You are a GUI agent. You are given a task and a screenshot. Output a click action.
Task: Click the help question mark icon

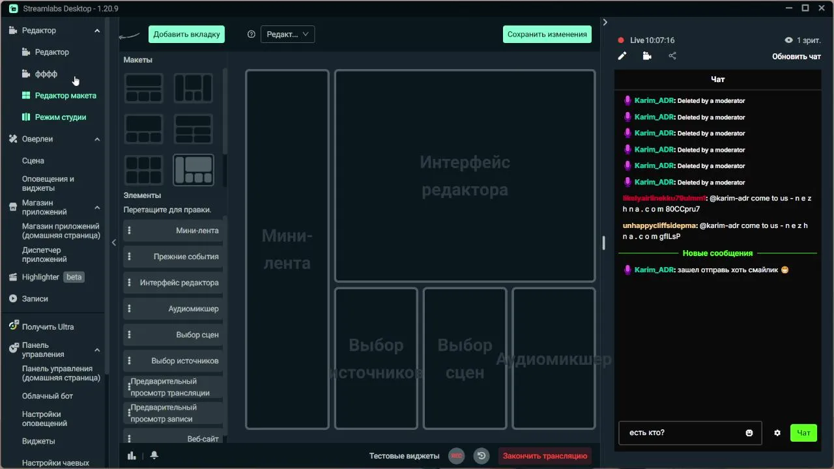pyautogui.click(x=252, y=35)
